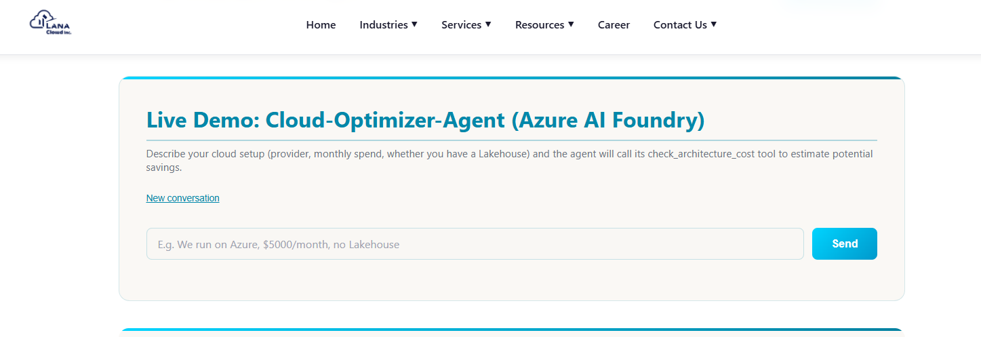This screenshot has height=337, width=981.
Task: Start a New conversation
Action: pos(183,198)
